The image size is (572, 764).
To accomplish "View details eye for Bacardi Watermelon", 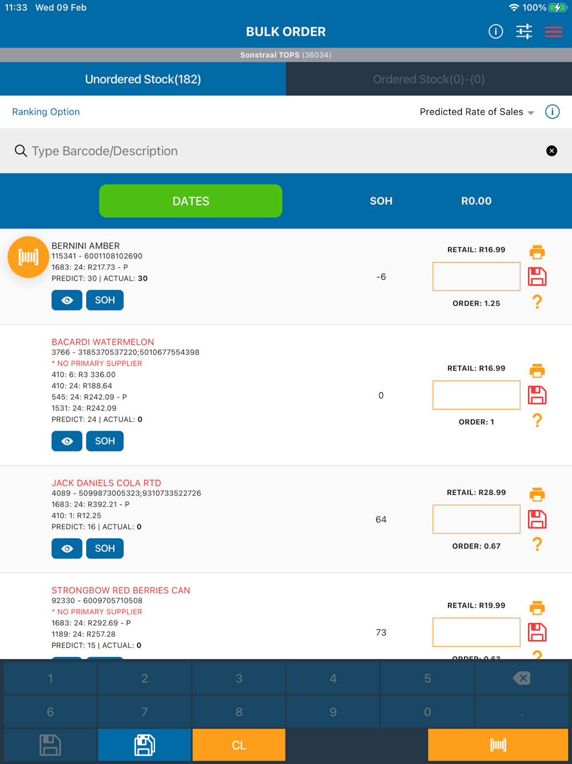I will coord(67,441).
